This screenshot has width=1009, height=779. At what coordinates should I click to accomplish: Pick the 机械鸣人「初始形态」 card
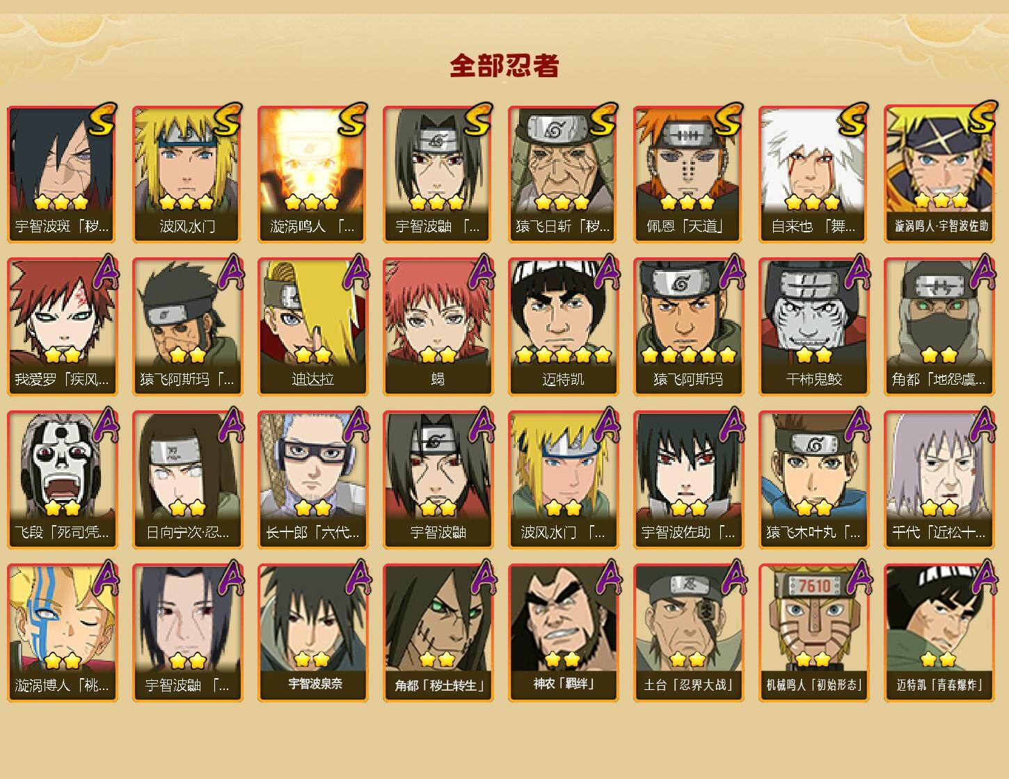coord(813,633)
